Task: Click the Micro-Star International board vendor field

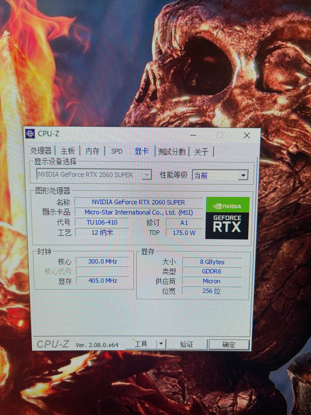Action: click(x=139, y=212)
